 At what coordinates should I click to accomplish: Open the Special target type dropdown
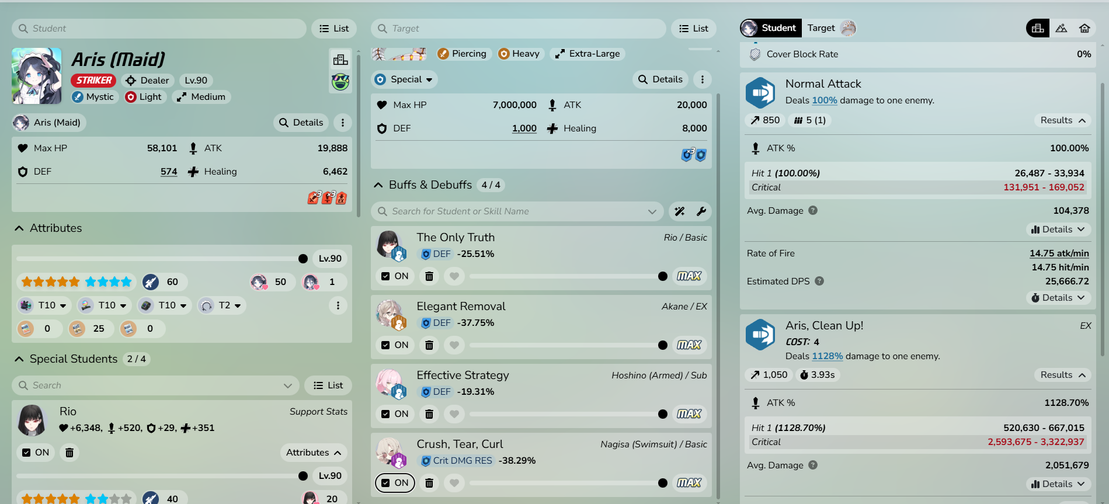405,79
